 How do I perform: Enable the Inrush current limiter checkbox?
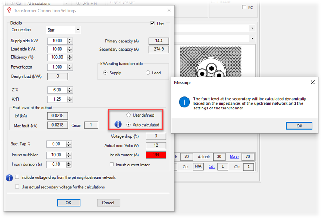tap(111, 164)
